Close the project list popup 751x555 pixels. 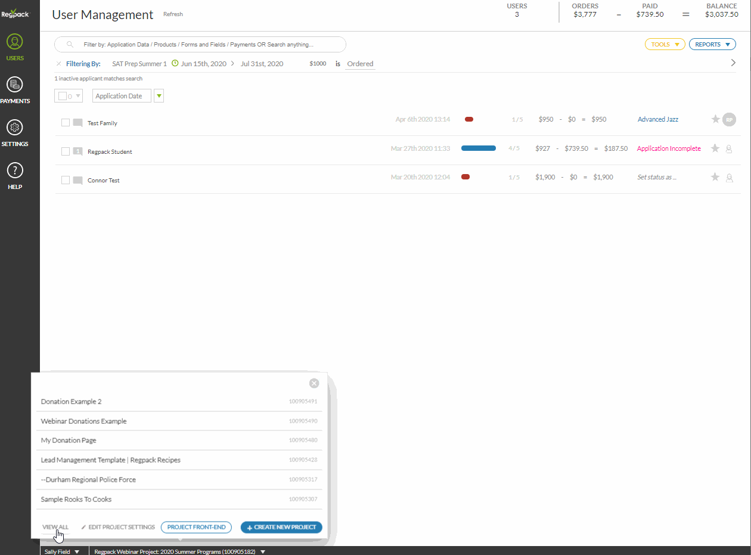tap(314, 383)
